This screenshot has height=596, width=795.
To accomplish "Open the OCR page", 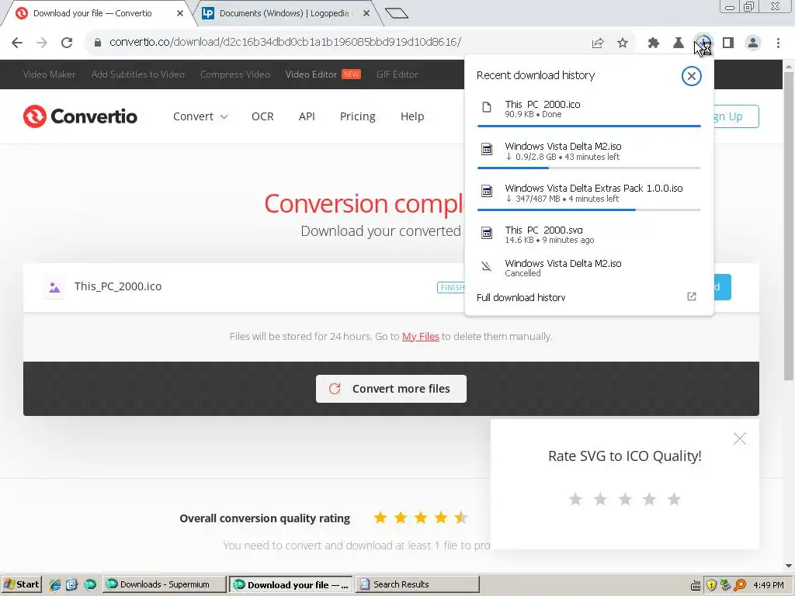I will click(x=262, y=116).
